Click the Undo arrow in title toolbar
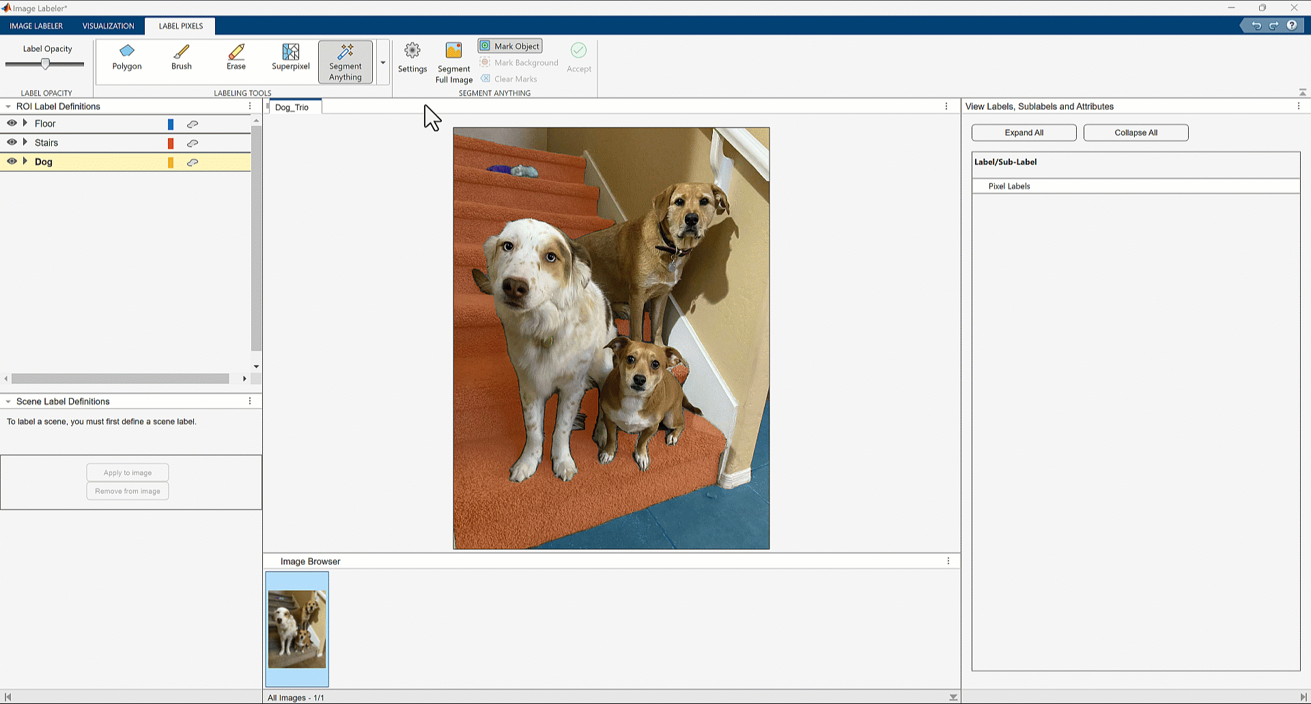Screen dimensions: 1311x704 click(1256, 26)
